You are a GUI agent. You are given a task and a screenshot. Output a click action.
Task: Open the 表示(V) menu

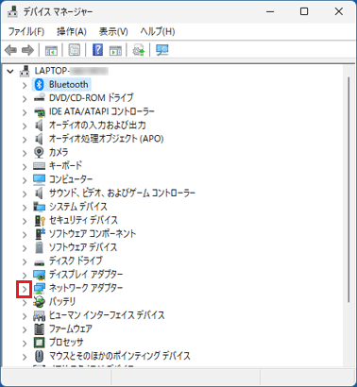tap(113, 31)
